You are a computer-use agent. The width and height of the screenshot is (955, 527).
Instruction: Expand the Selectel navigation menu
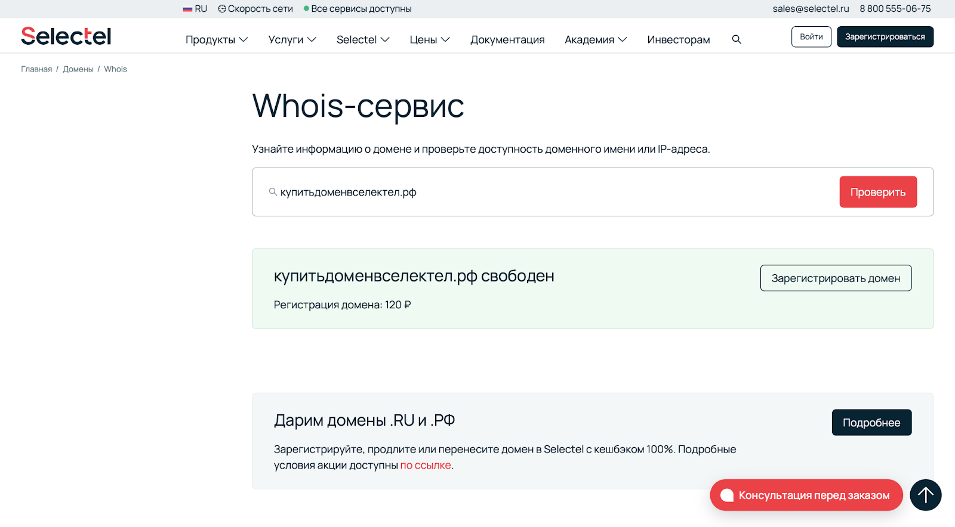[x=362, y=39]
